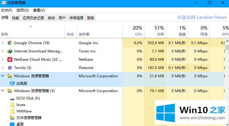
Task: Collapse the Windows 资源管理器 (5) group
Action: click(x=3, y=91)
